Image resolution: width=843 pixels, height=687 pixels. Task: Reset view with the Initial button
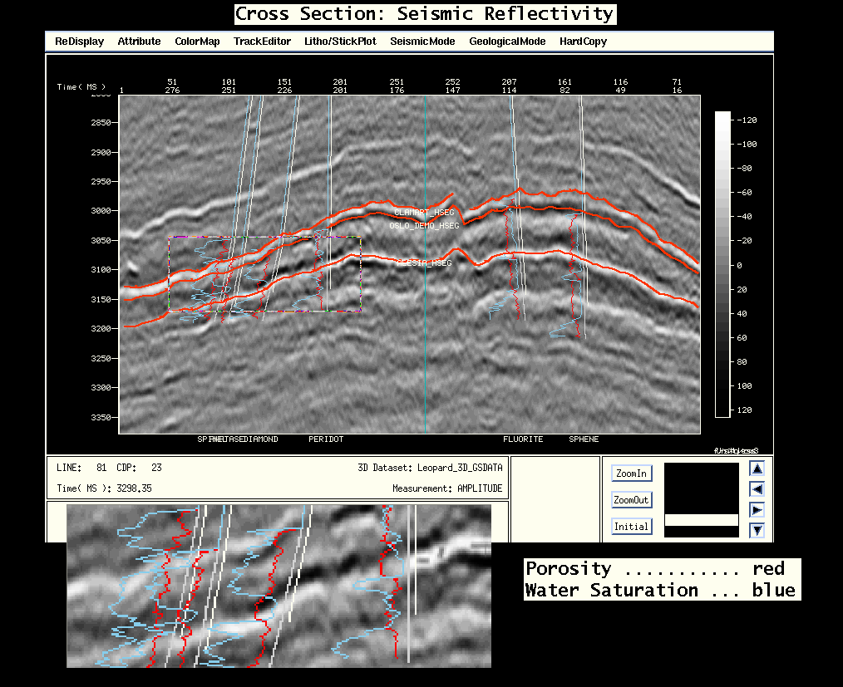point(631,527)
